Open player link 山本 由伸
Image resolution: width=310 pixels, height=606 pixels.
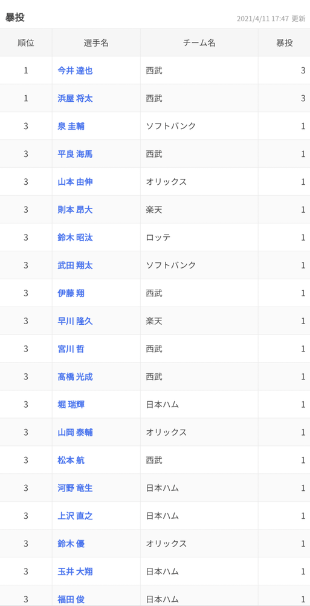pos(75,182)
